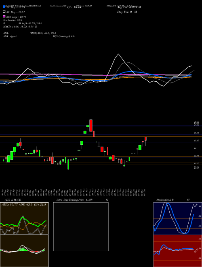The width and height of the screenshot is (202, 267).
Task: Open the MACD histogram chart panel
Action: [x=24, y=251]
